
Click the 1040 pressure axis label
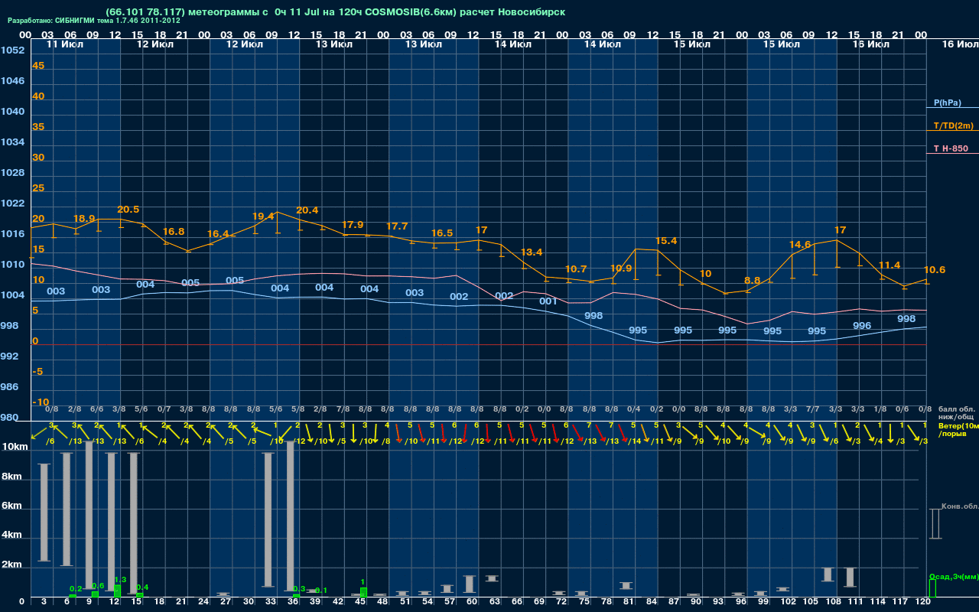pyautogui.click(x=12, y=112)
